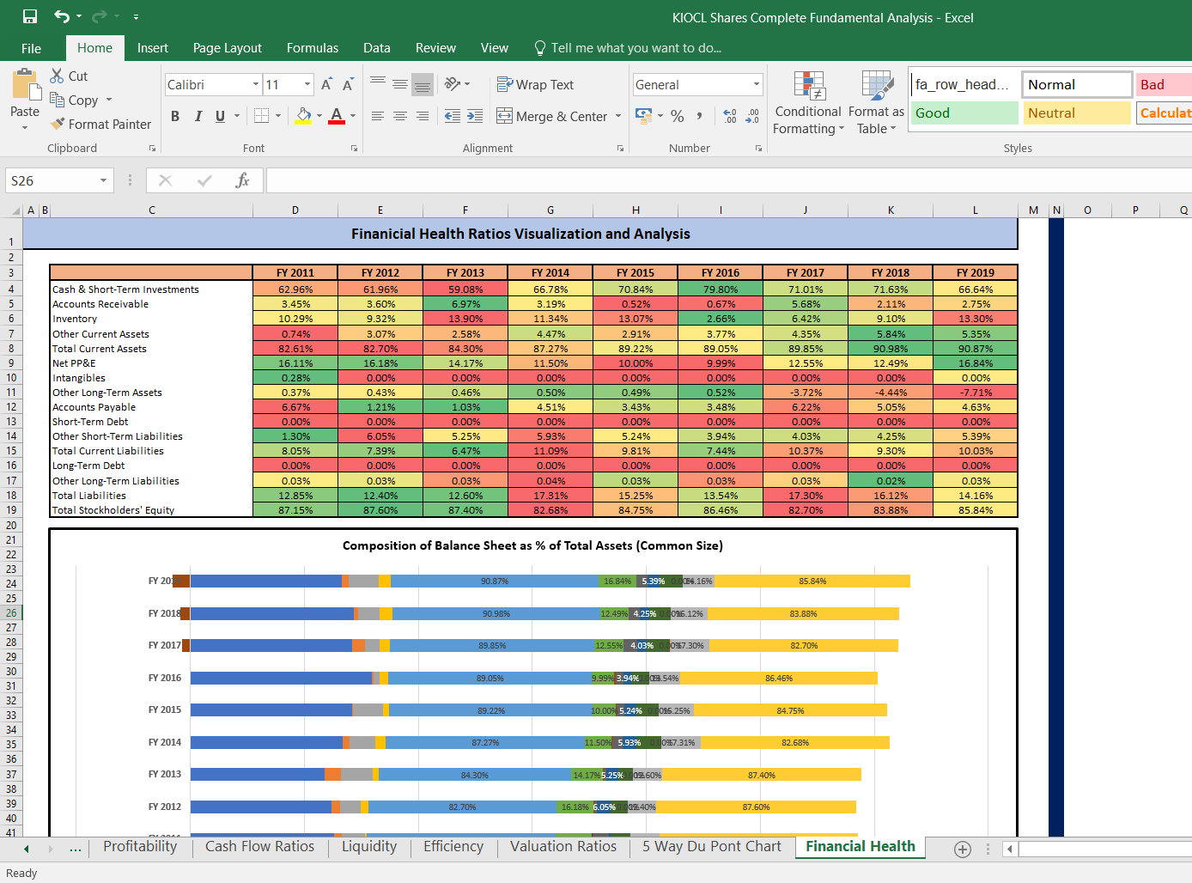Open the File menu
Viewport: 1192px width, 883px height.
point(31,48)
